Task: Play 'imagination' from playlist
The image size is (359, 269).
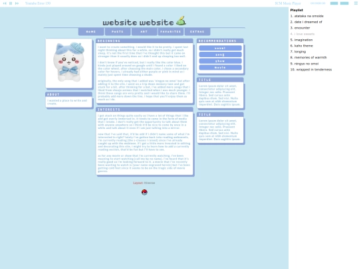Action: [x=301, y=40]
